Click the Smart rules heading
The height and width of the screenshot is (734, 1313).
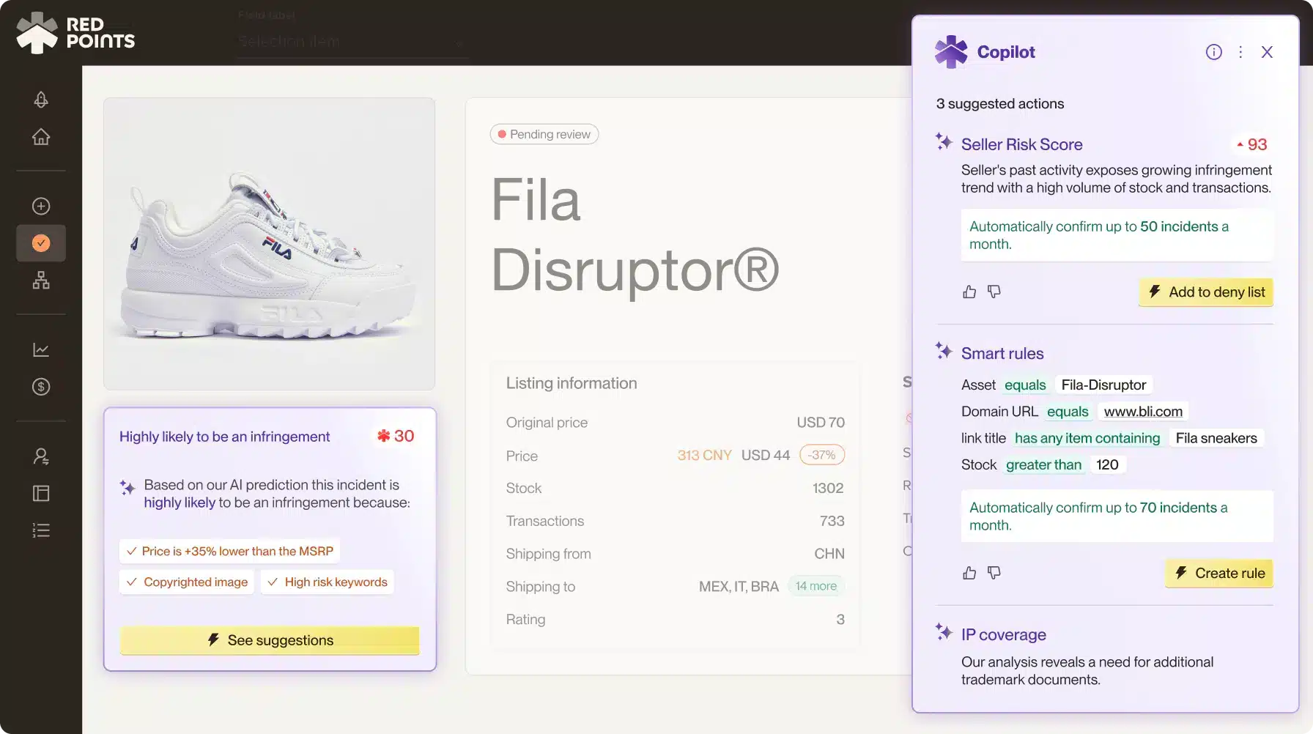tap(1002, 353)
